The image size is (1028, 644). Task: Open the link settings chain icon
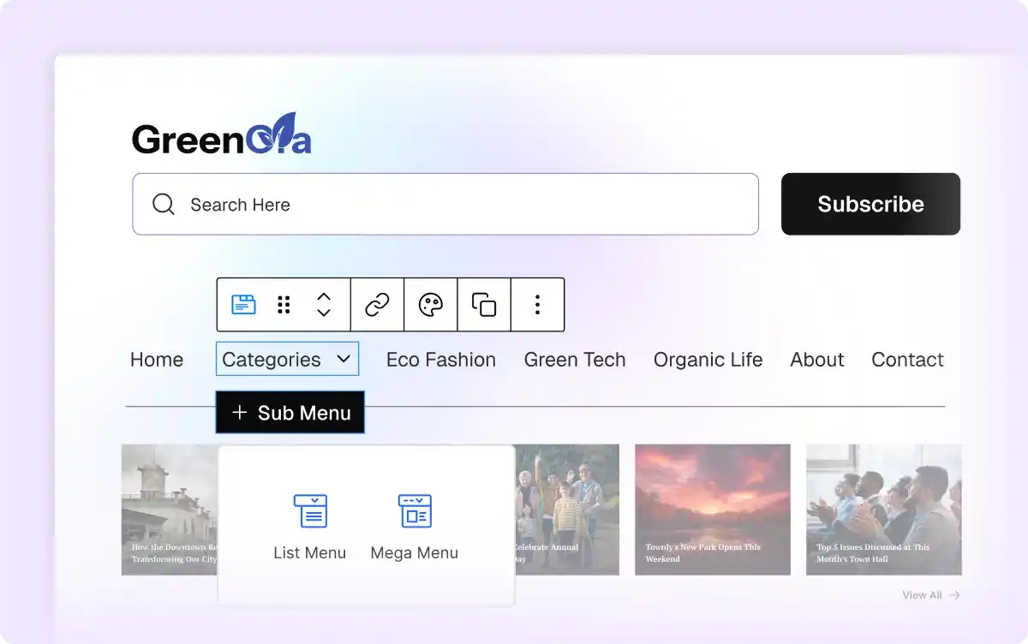(x=378, y=304)
